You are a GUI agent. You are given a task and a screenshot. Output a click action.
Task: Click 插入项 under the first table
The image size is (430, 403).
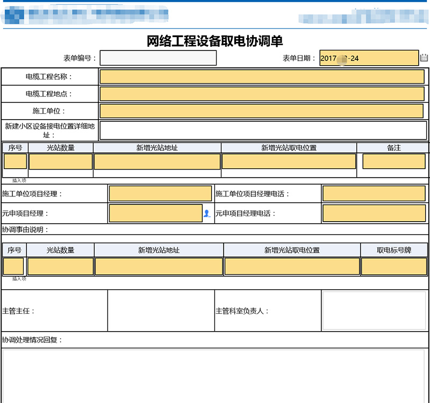pyautogui.click(x=19, y=180)
